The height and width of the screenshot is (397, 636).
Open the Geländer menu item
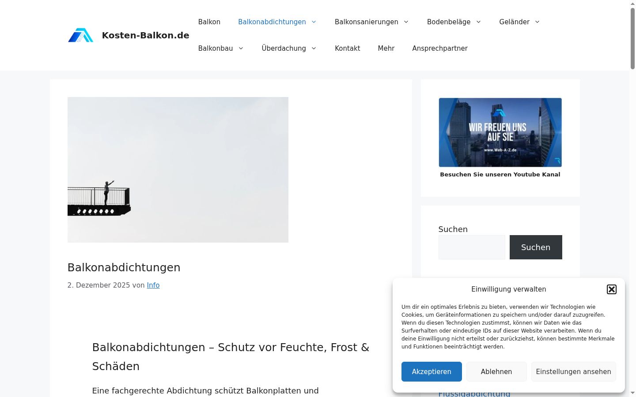tap(515, 22)
